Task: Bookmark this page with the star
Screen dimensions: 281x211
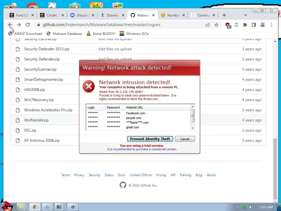Action: click(x=217, y=25)
